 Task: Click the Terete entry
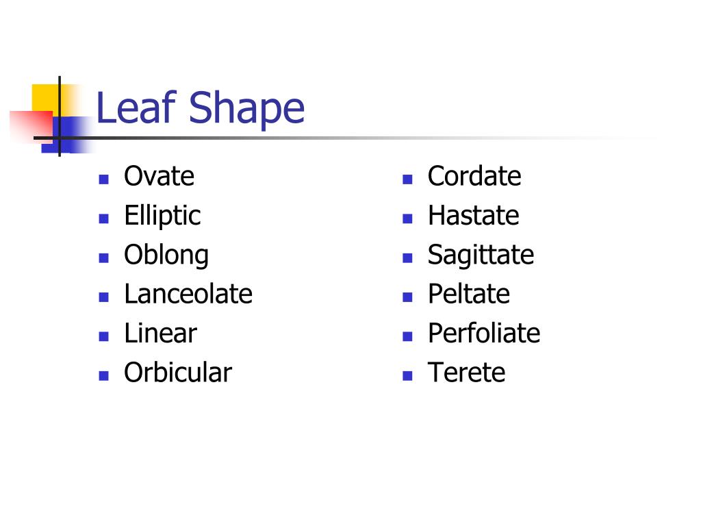[x=466, y=373]
